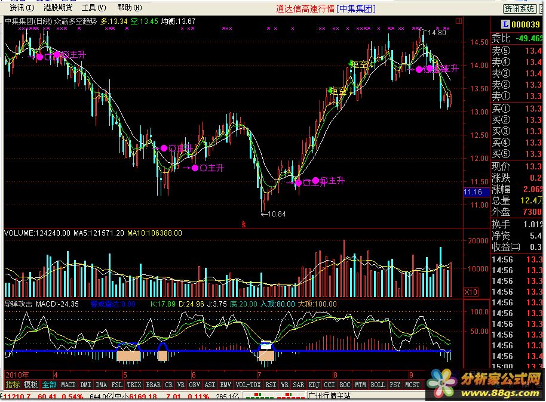Select the CR indicator tab
Image resolution: width=546 pixels, height=402 pixels.
(x=169, y=385)
